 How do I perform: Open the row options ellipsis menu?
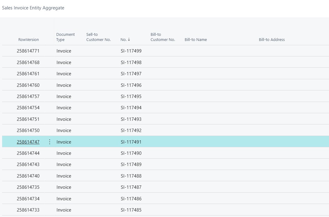[x=50, y=141]
